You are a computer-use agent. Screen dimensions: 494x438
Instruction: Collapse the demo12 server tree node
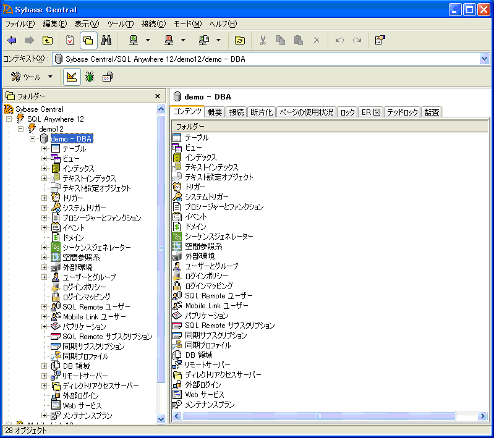(x=22, y=129)
